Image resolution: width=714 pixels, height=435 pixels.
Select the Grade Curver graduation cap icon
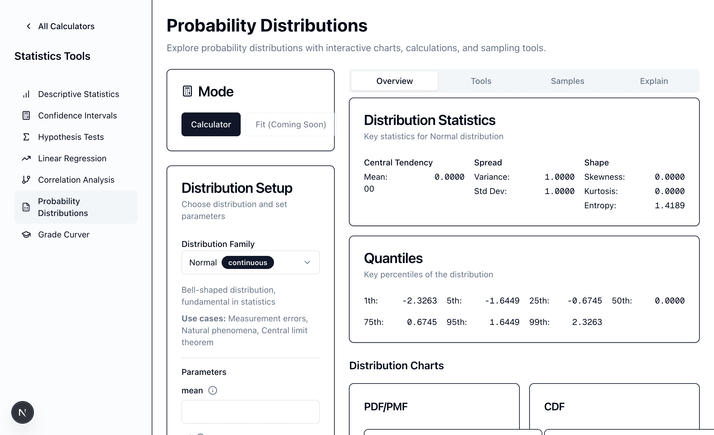[26, 234]
